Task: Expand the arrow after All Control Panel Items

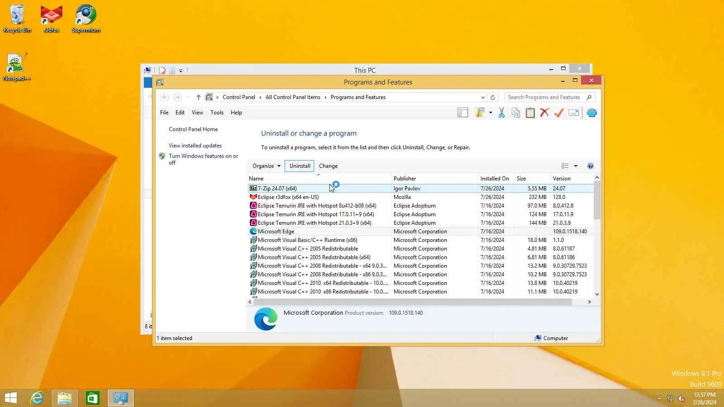Action: 325,97
